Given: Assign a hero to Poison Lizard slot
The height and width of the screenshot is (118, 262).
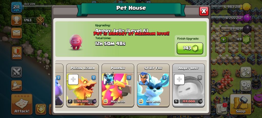Looking at the screenshot, I should pos(73,80).
